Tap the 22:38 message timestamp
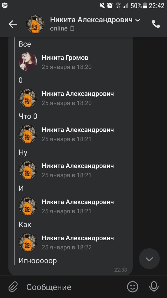 [121, 270]
